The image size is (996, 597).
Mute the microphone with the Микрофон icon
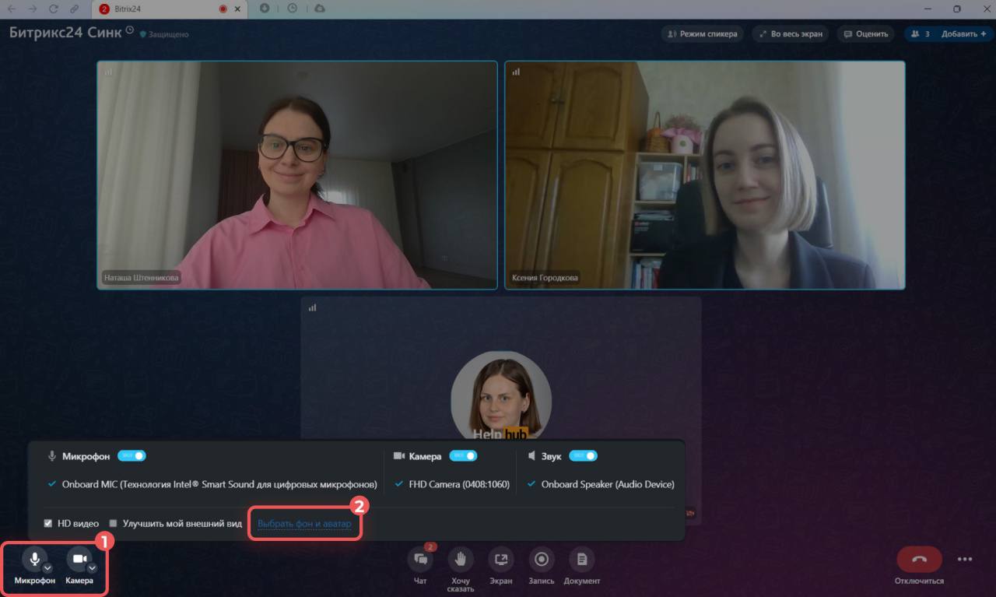(35, 559)
